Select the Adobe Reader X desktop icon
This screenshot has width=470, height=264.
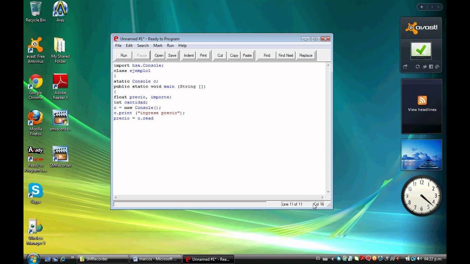[x=60, y=87]
